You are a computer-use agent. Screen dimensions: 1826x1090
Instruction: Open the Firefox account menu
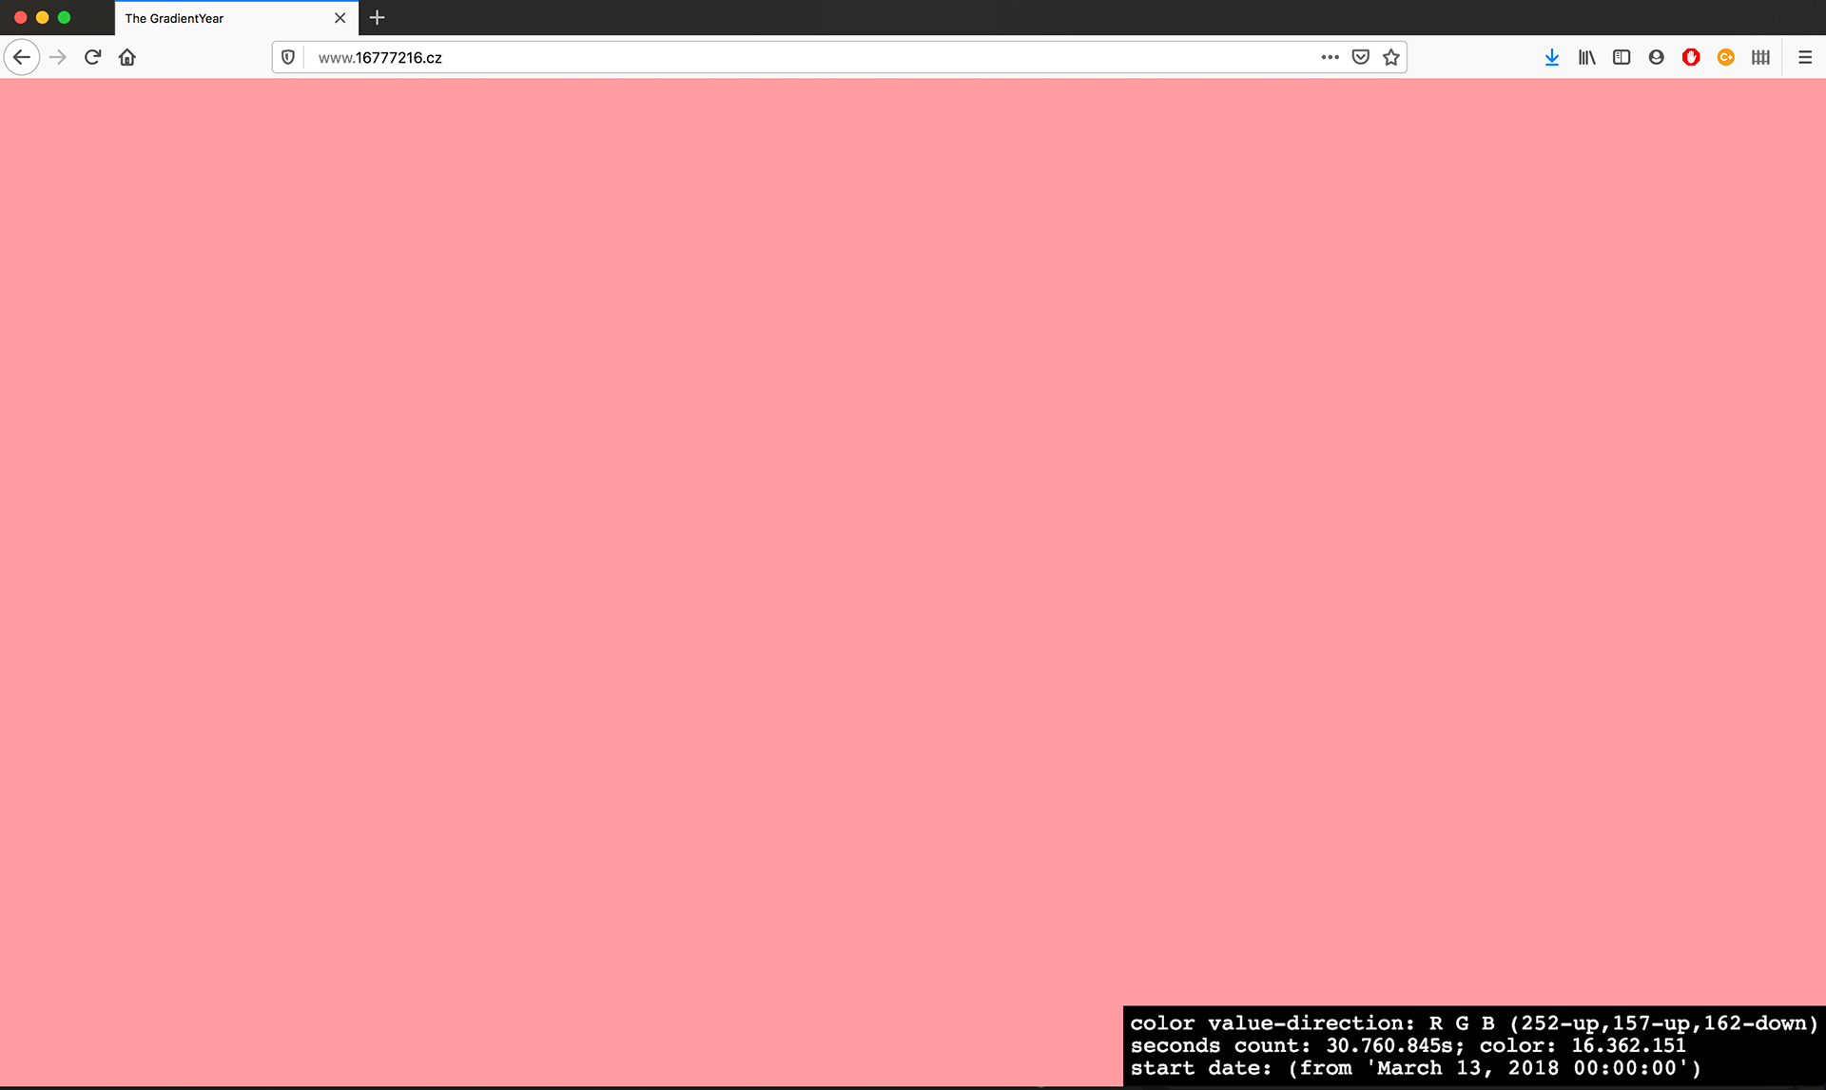1656,57
